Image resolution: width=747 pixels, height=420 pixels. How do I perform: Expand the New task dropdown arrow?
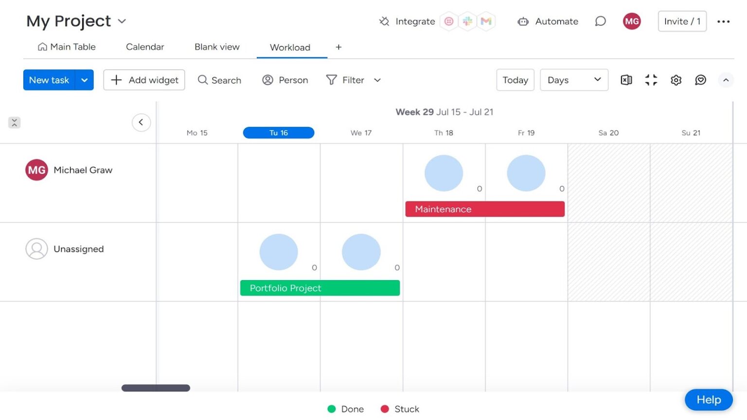(85, 80)
